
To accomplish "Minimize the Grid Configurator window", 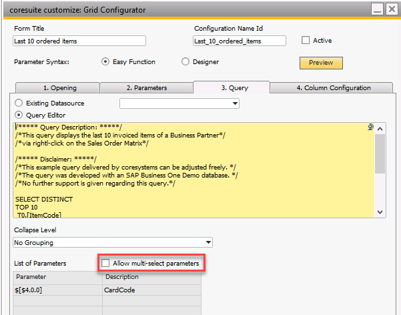I will (377, 9).
